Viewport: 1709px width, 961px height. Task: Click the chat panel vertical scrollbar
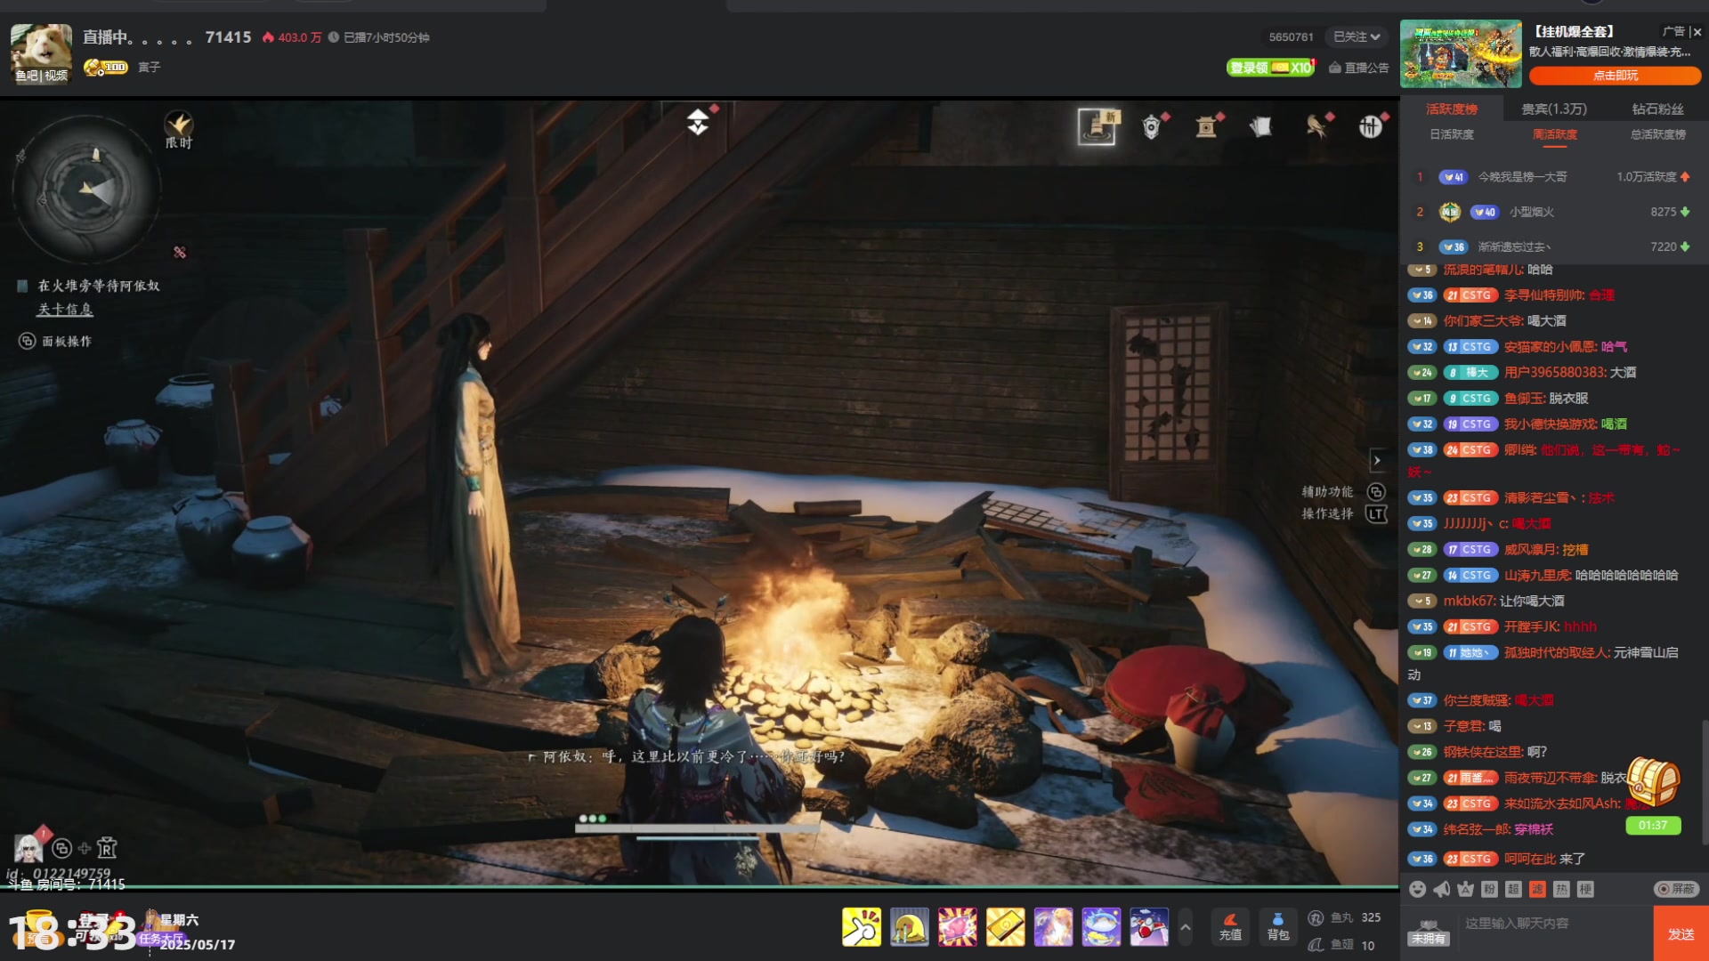tap(1705, 781)
